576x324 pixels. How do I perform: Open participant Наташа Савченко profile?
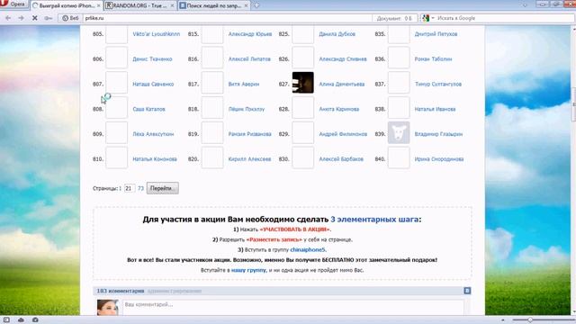(153, 84)
